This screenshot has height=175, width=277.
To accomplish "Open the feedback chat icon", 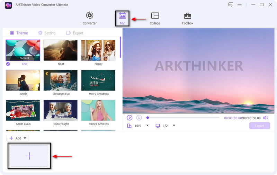I will click(231, 4).
